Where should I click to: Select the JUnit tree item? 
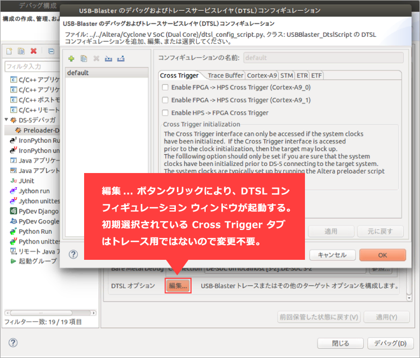(22, 181)
